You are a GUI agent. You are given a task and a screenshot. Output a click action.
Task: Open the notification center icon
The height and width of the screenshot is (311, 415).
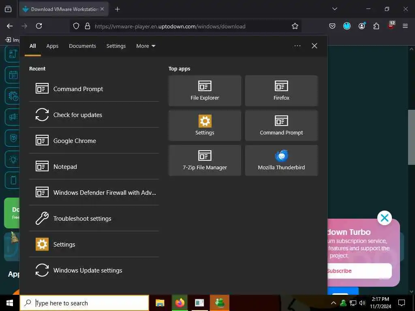click(402, 303)
